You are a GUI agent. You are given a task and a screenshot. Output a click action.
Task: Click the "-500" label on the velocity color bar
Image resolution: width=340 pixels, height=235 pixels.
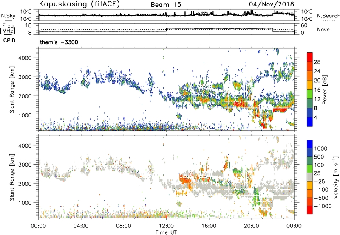click(x=321, y=198)
